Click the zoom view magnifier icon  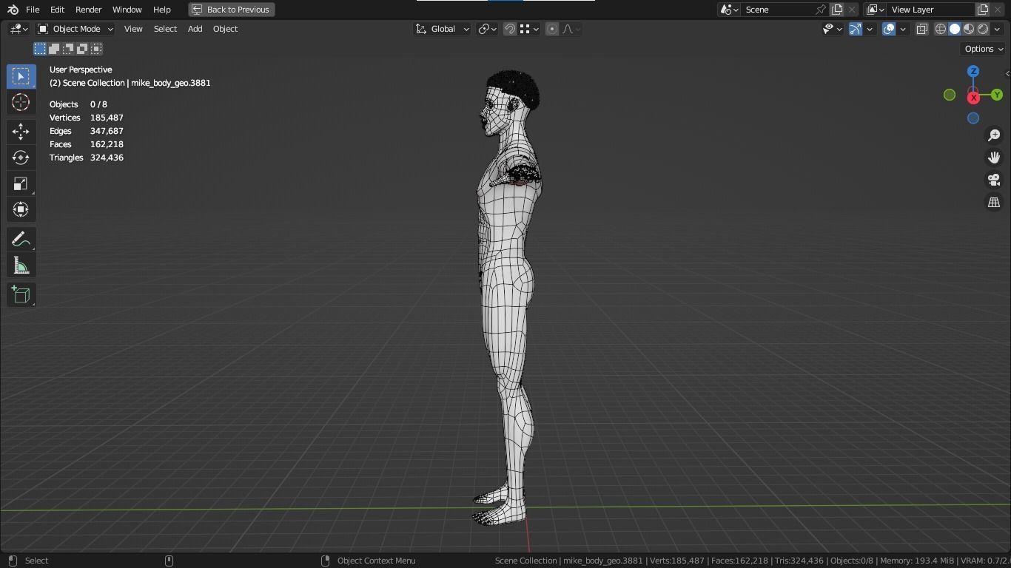click(x=994, y=135)
